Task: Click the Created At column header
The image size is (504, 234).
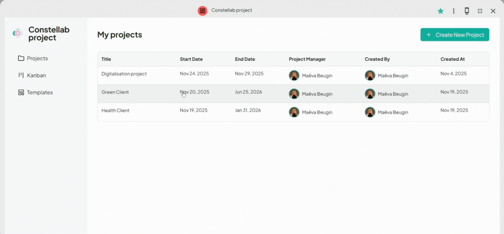Action: point(452,59)
